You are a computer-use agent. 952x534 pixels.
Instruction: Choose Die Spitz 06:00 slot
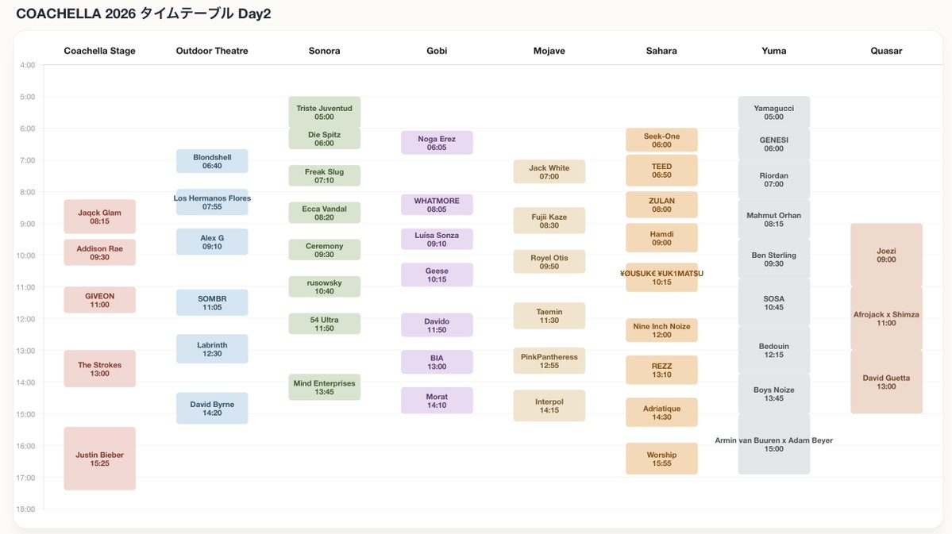324,138
